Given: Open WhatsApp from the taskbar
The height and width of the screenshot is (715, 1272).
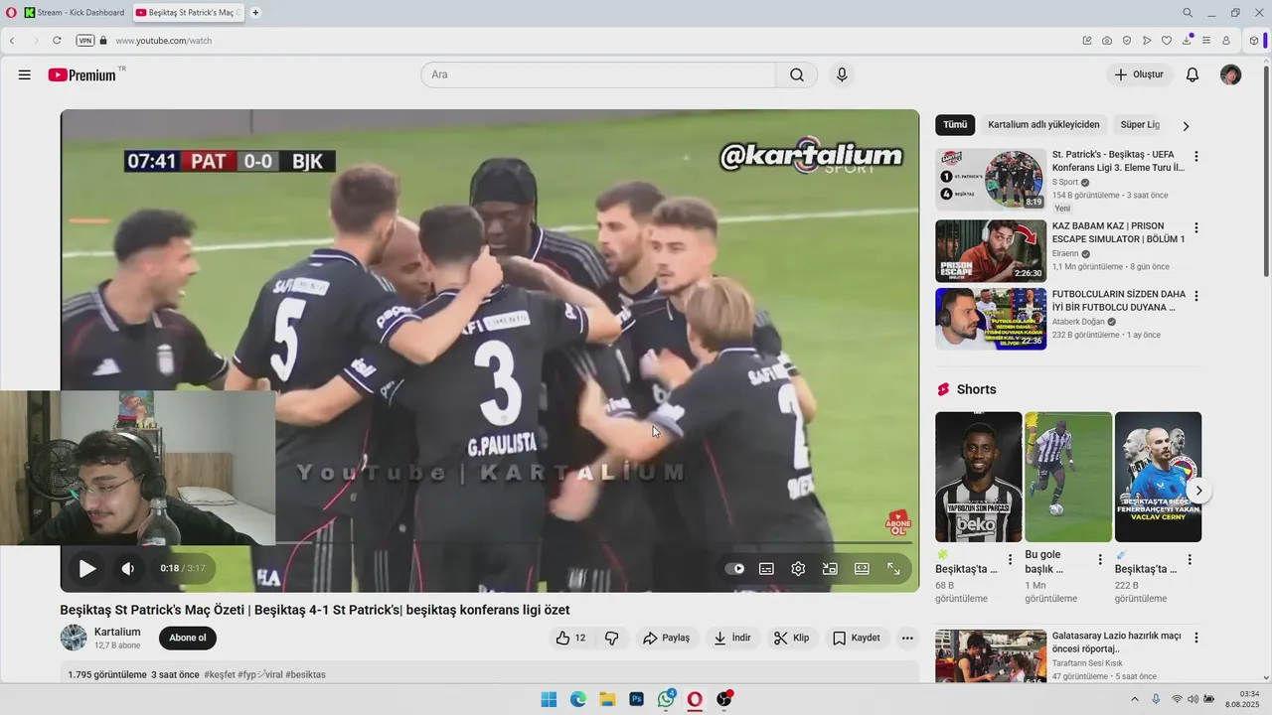Looking at the screenshot, I should point(666,699).
